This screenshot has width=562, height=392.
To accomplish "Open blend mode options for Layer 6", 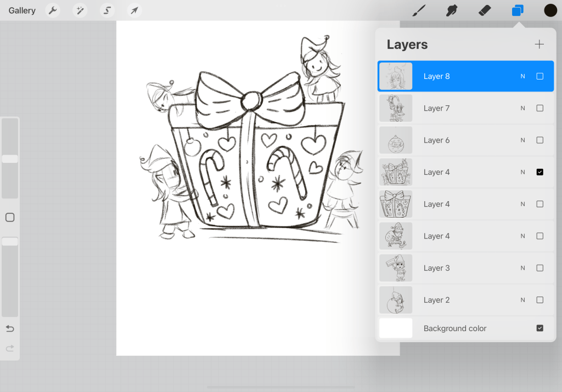I will (522, 140).
